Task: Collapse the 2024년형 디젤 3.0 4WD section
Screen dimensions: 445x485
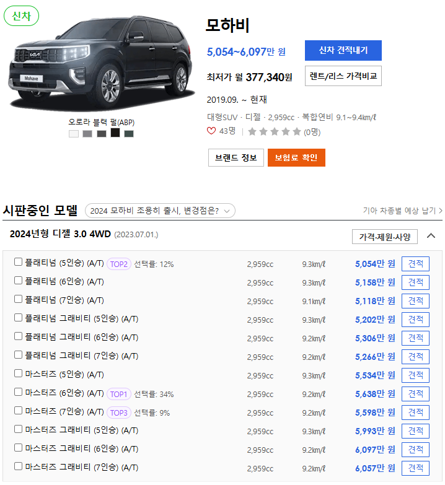Action: pyautogui.click(x=431, y=236)
